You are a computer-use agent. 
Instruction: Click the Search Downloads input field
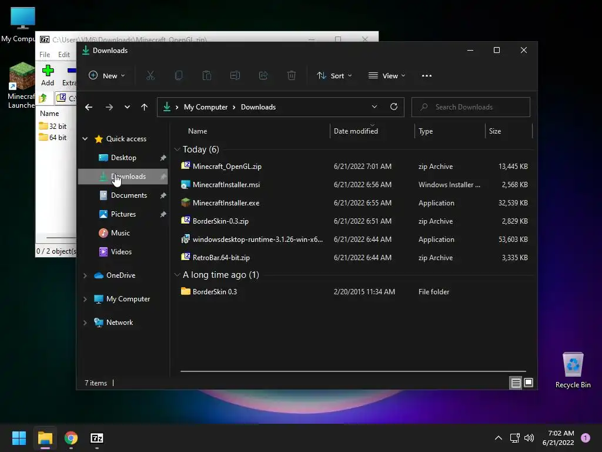(x=471, y=107)
